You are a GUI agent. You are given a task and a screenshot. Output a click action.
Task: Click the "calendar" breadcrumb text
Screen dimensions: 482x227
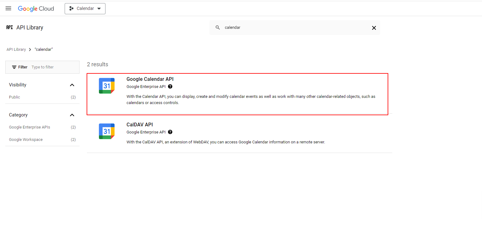tap(44, 50)
